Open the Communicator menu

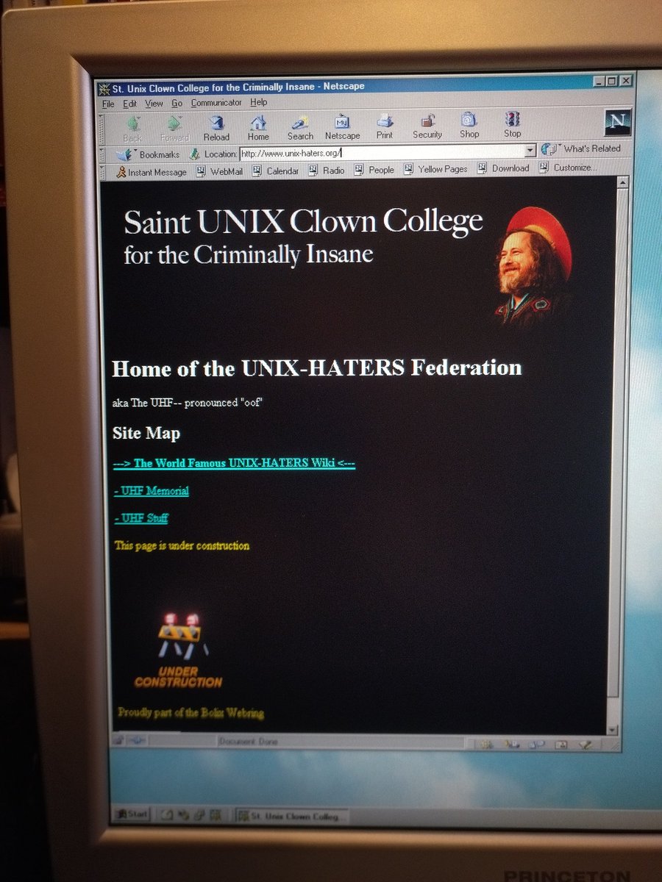[x=216, y=103]
